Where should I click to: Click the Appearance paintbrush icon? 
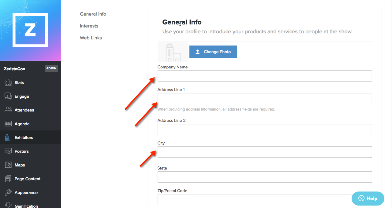(8, 192)
